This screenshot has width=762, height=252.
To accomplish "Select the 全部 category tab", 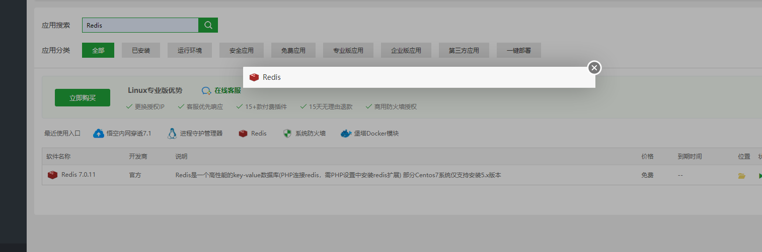I will coord(98,50).
